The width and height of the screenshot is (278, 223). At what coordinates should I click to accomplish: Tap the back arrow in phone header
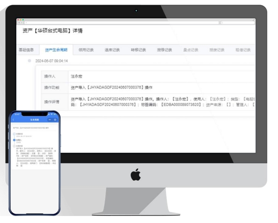[x=14, y=120]
